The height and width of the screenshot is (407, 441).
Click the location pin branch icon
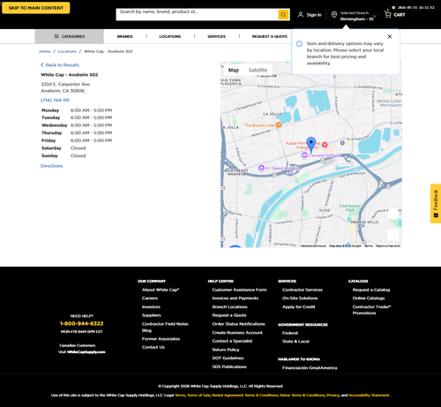tap(334, 15)
